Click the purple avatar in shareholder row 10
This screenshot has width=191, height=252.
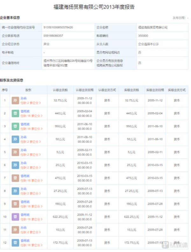(x=15, y=217)
